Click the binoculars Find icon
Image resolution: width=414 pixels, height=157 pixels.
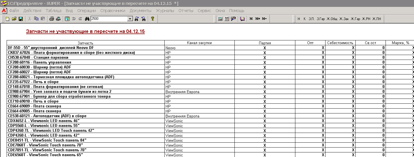(87, 19)
